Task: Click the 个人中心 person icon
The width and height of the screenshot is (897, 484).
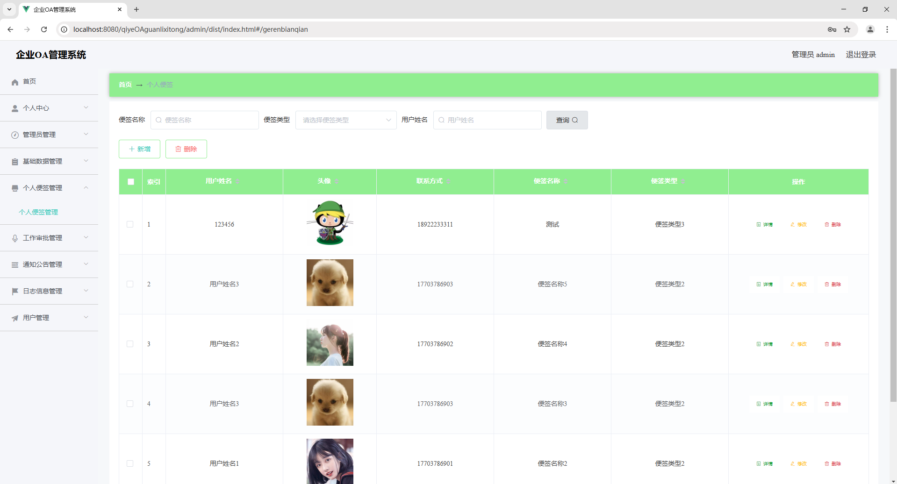Action: click(15, 108)
